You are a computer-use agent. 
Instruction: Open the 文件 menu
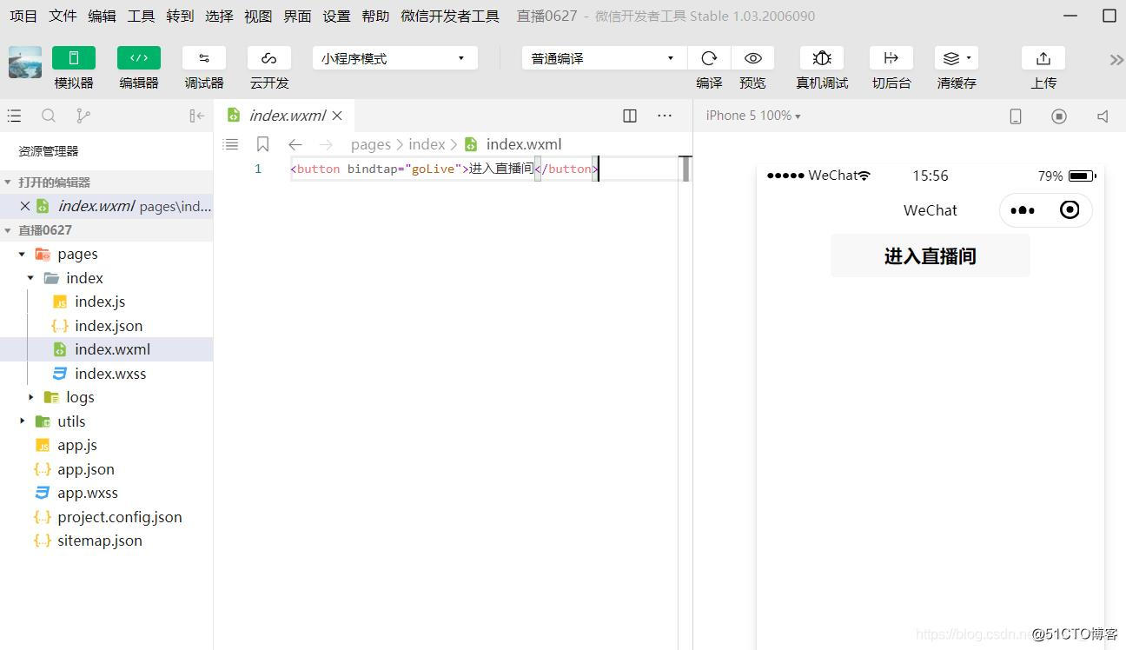coord(63,16)
